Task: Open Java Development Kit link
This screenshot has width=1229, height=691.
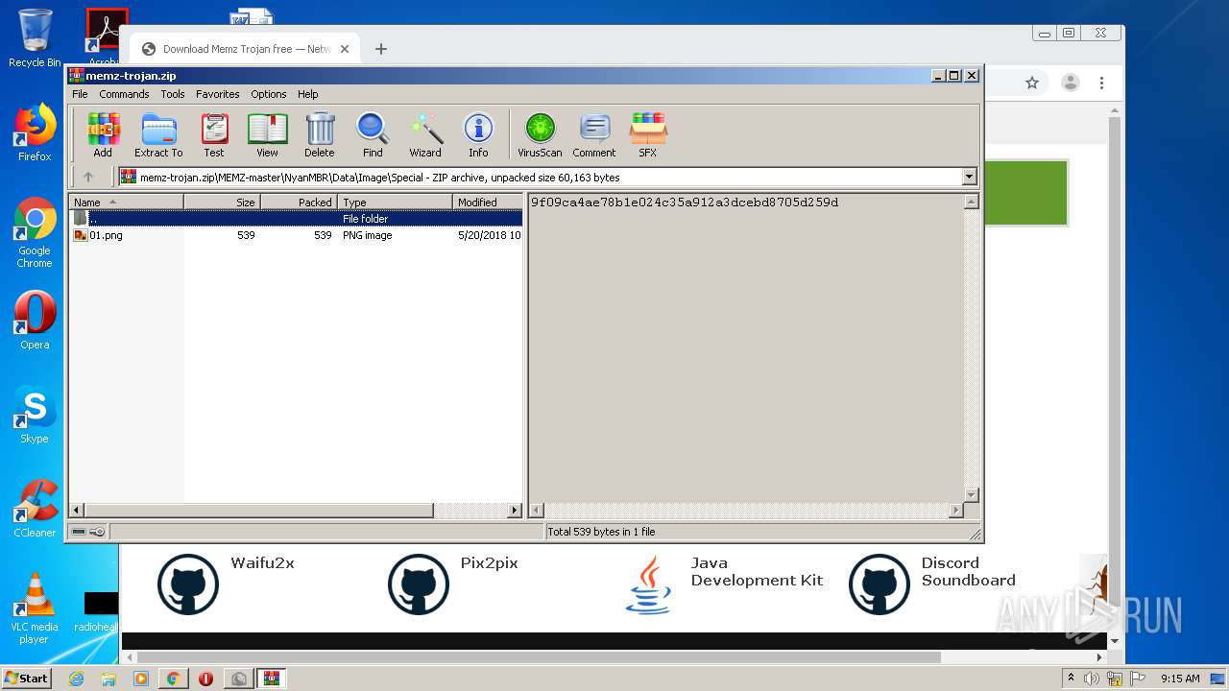Action: pyautogui.click(x=757, y=572)
